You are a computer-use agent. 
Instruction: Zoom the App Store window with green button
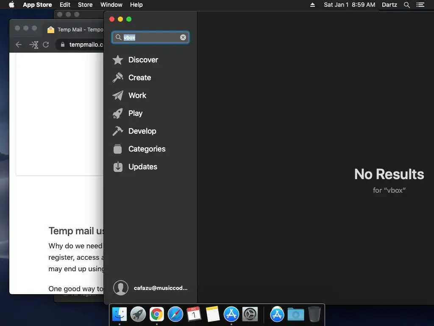[129, 19]
